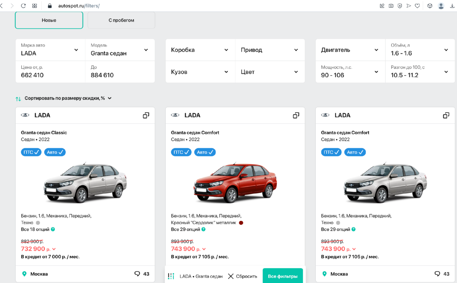The height and width of the screenshot is (283, 457).
Task: Open the ad blocker shield icon
Action: 400,6
